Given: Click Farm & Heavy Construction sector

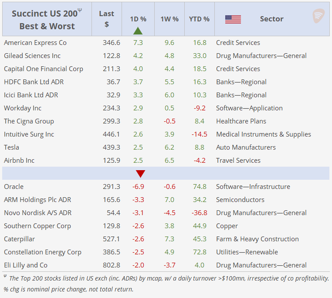Looking at the screenshot, I should click(x=257, y=239).
